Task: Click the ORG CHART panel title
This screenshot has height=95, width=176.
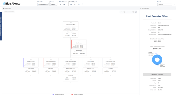Action: pos(8,8)
